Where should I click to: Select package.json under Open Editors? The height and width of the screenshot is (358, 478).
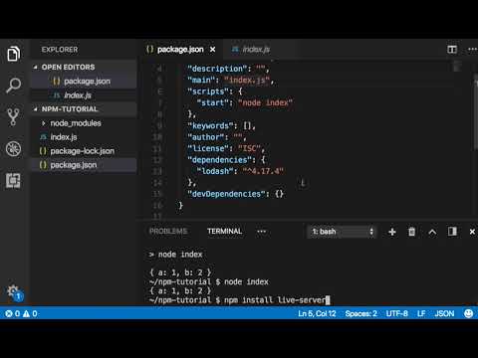(x=84, y=82)
